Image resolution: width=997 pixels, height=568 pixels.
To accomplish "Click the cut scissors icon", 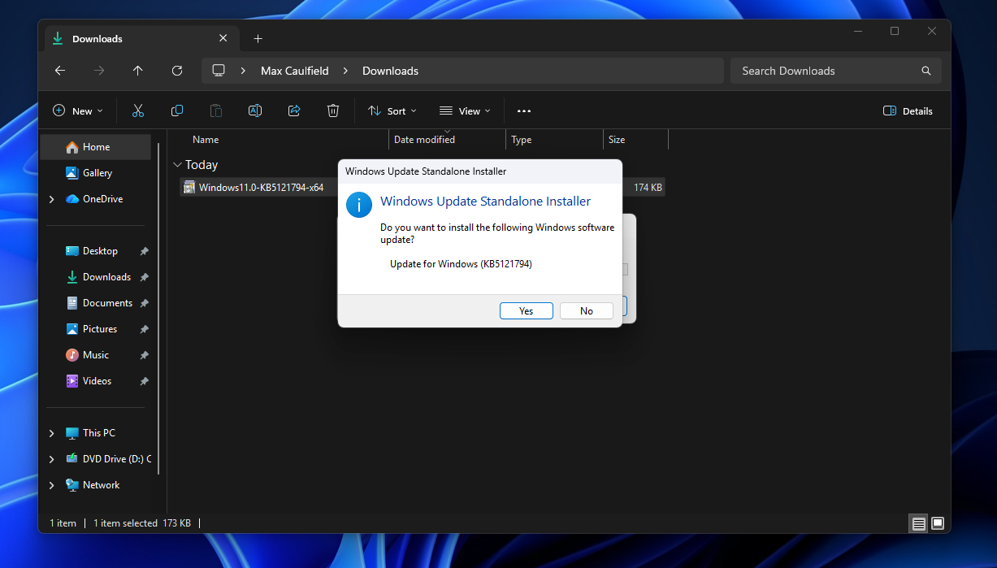I will pos(138,111).
